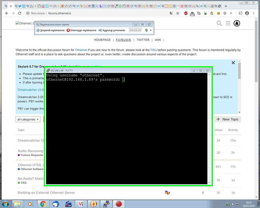Click into the PuTTY terminal password prompt
The width and height of the screenshot is (260, 208).
pyautogui.click(x=124, y=79)
